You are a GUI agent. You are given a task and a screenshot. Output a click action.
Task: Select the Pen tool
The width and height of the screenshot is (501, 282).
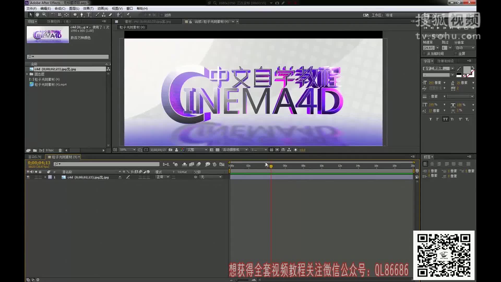(82, 15)
